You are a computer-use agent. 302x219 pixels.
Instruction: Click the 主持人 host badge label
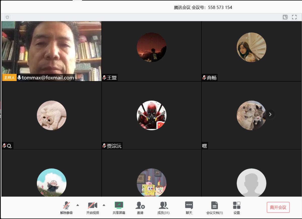click(9, 78)
